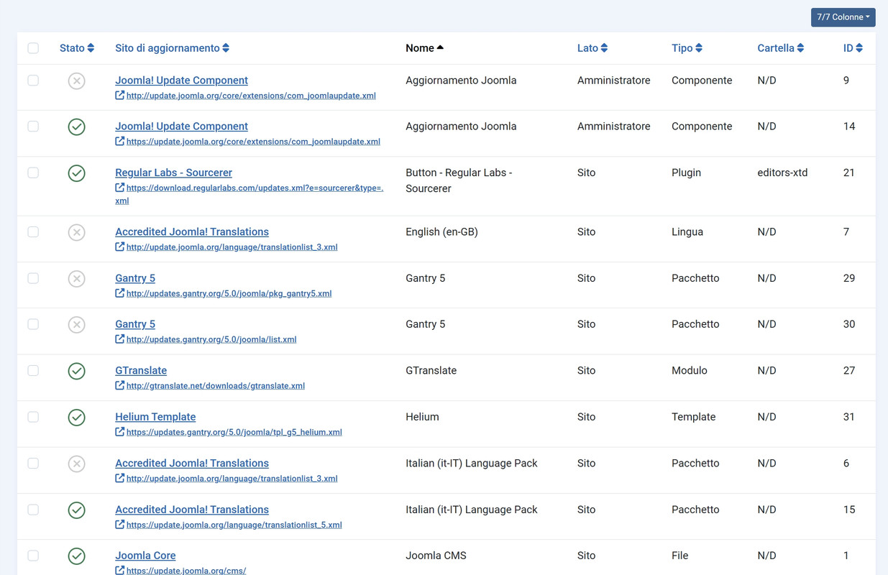Sort table by Tipo column
The image size is (888, 575).
click(x=687, y=48)
